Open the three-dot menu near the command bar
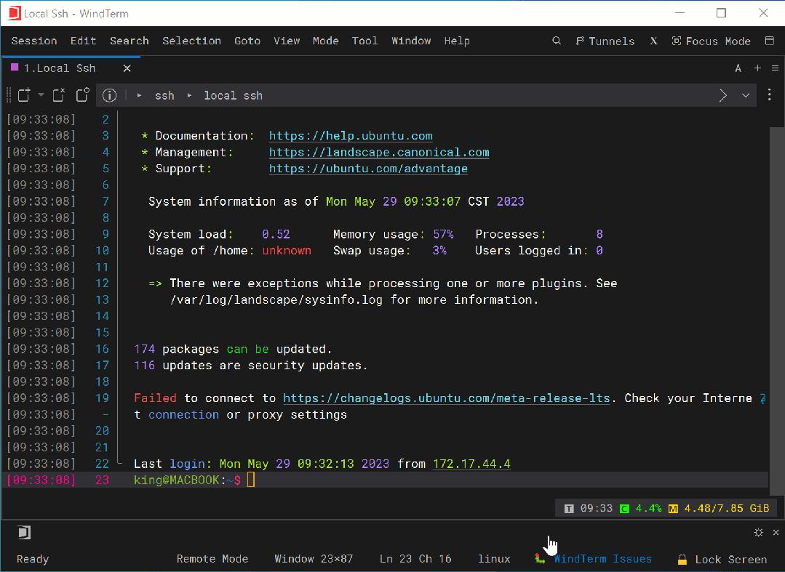Image resolution: width=785 pixels, height=572 pixels. [770, 95]
